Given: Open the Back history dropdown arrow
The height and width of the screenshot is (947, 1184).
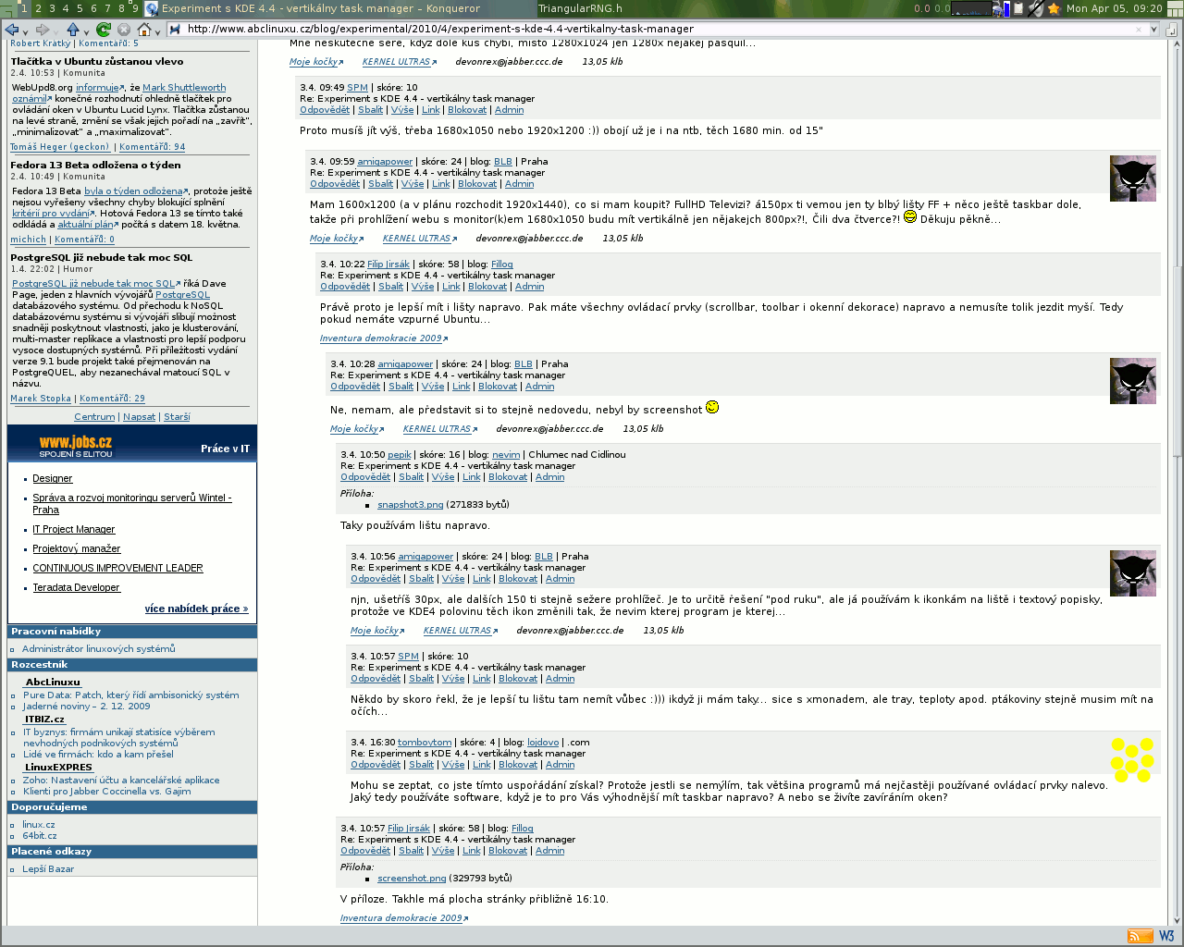Looking at the screenshot, I should pyautogui.click(x=25, y=31).
